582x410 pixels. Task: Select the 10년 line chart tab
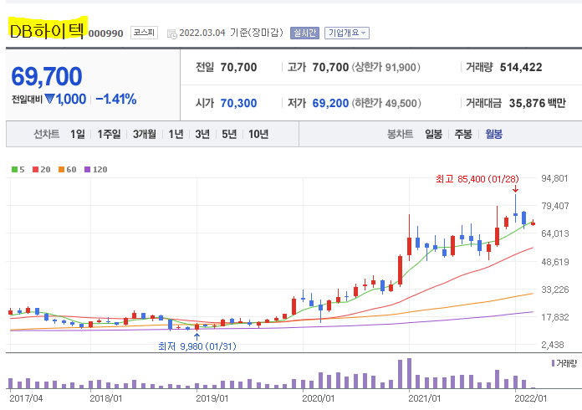coord(258,134)
